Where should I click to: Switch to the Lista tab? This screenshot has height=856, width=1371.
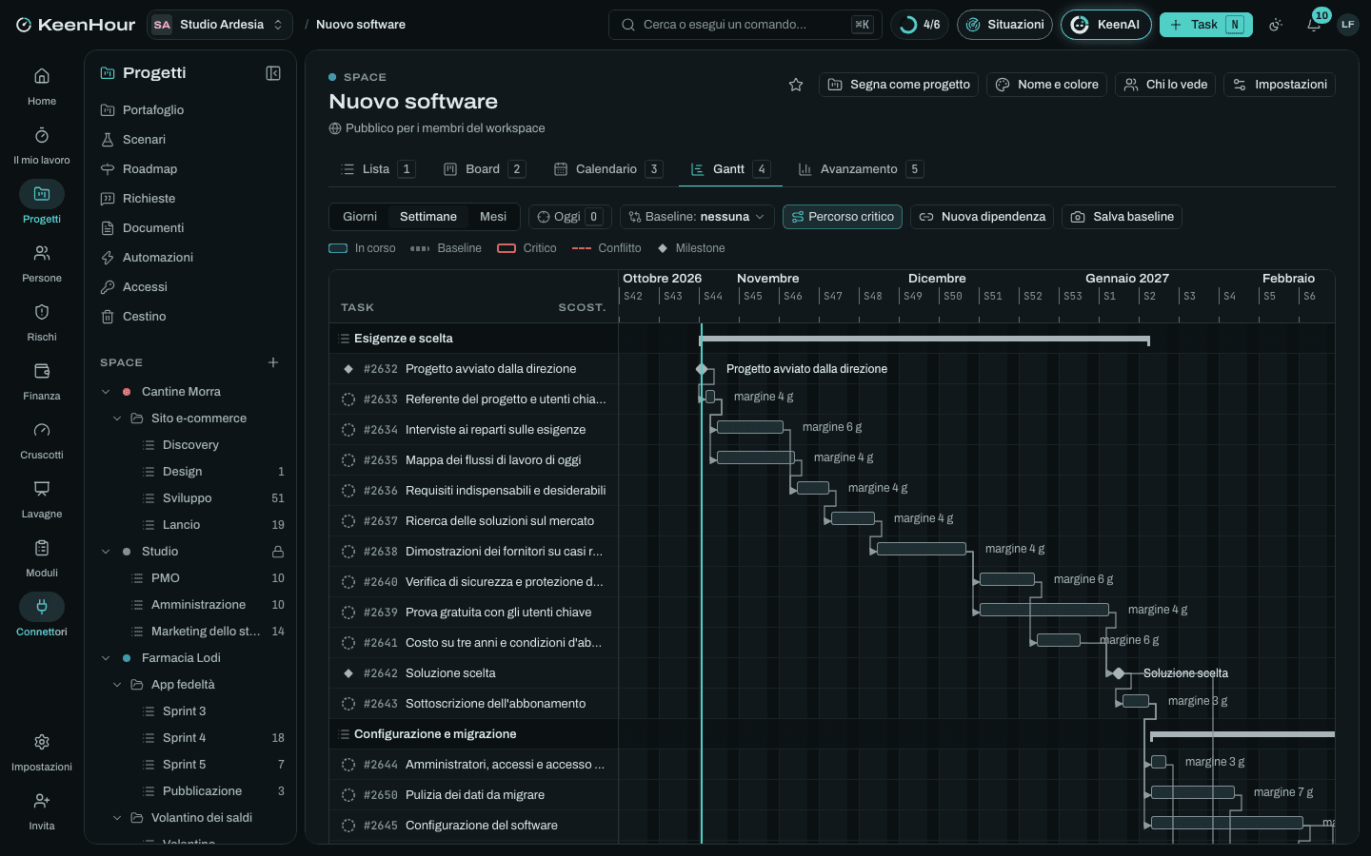[x=378, y=169]
